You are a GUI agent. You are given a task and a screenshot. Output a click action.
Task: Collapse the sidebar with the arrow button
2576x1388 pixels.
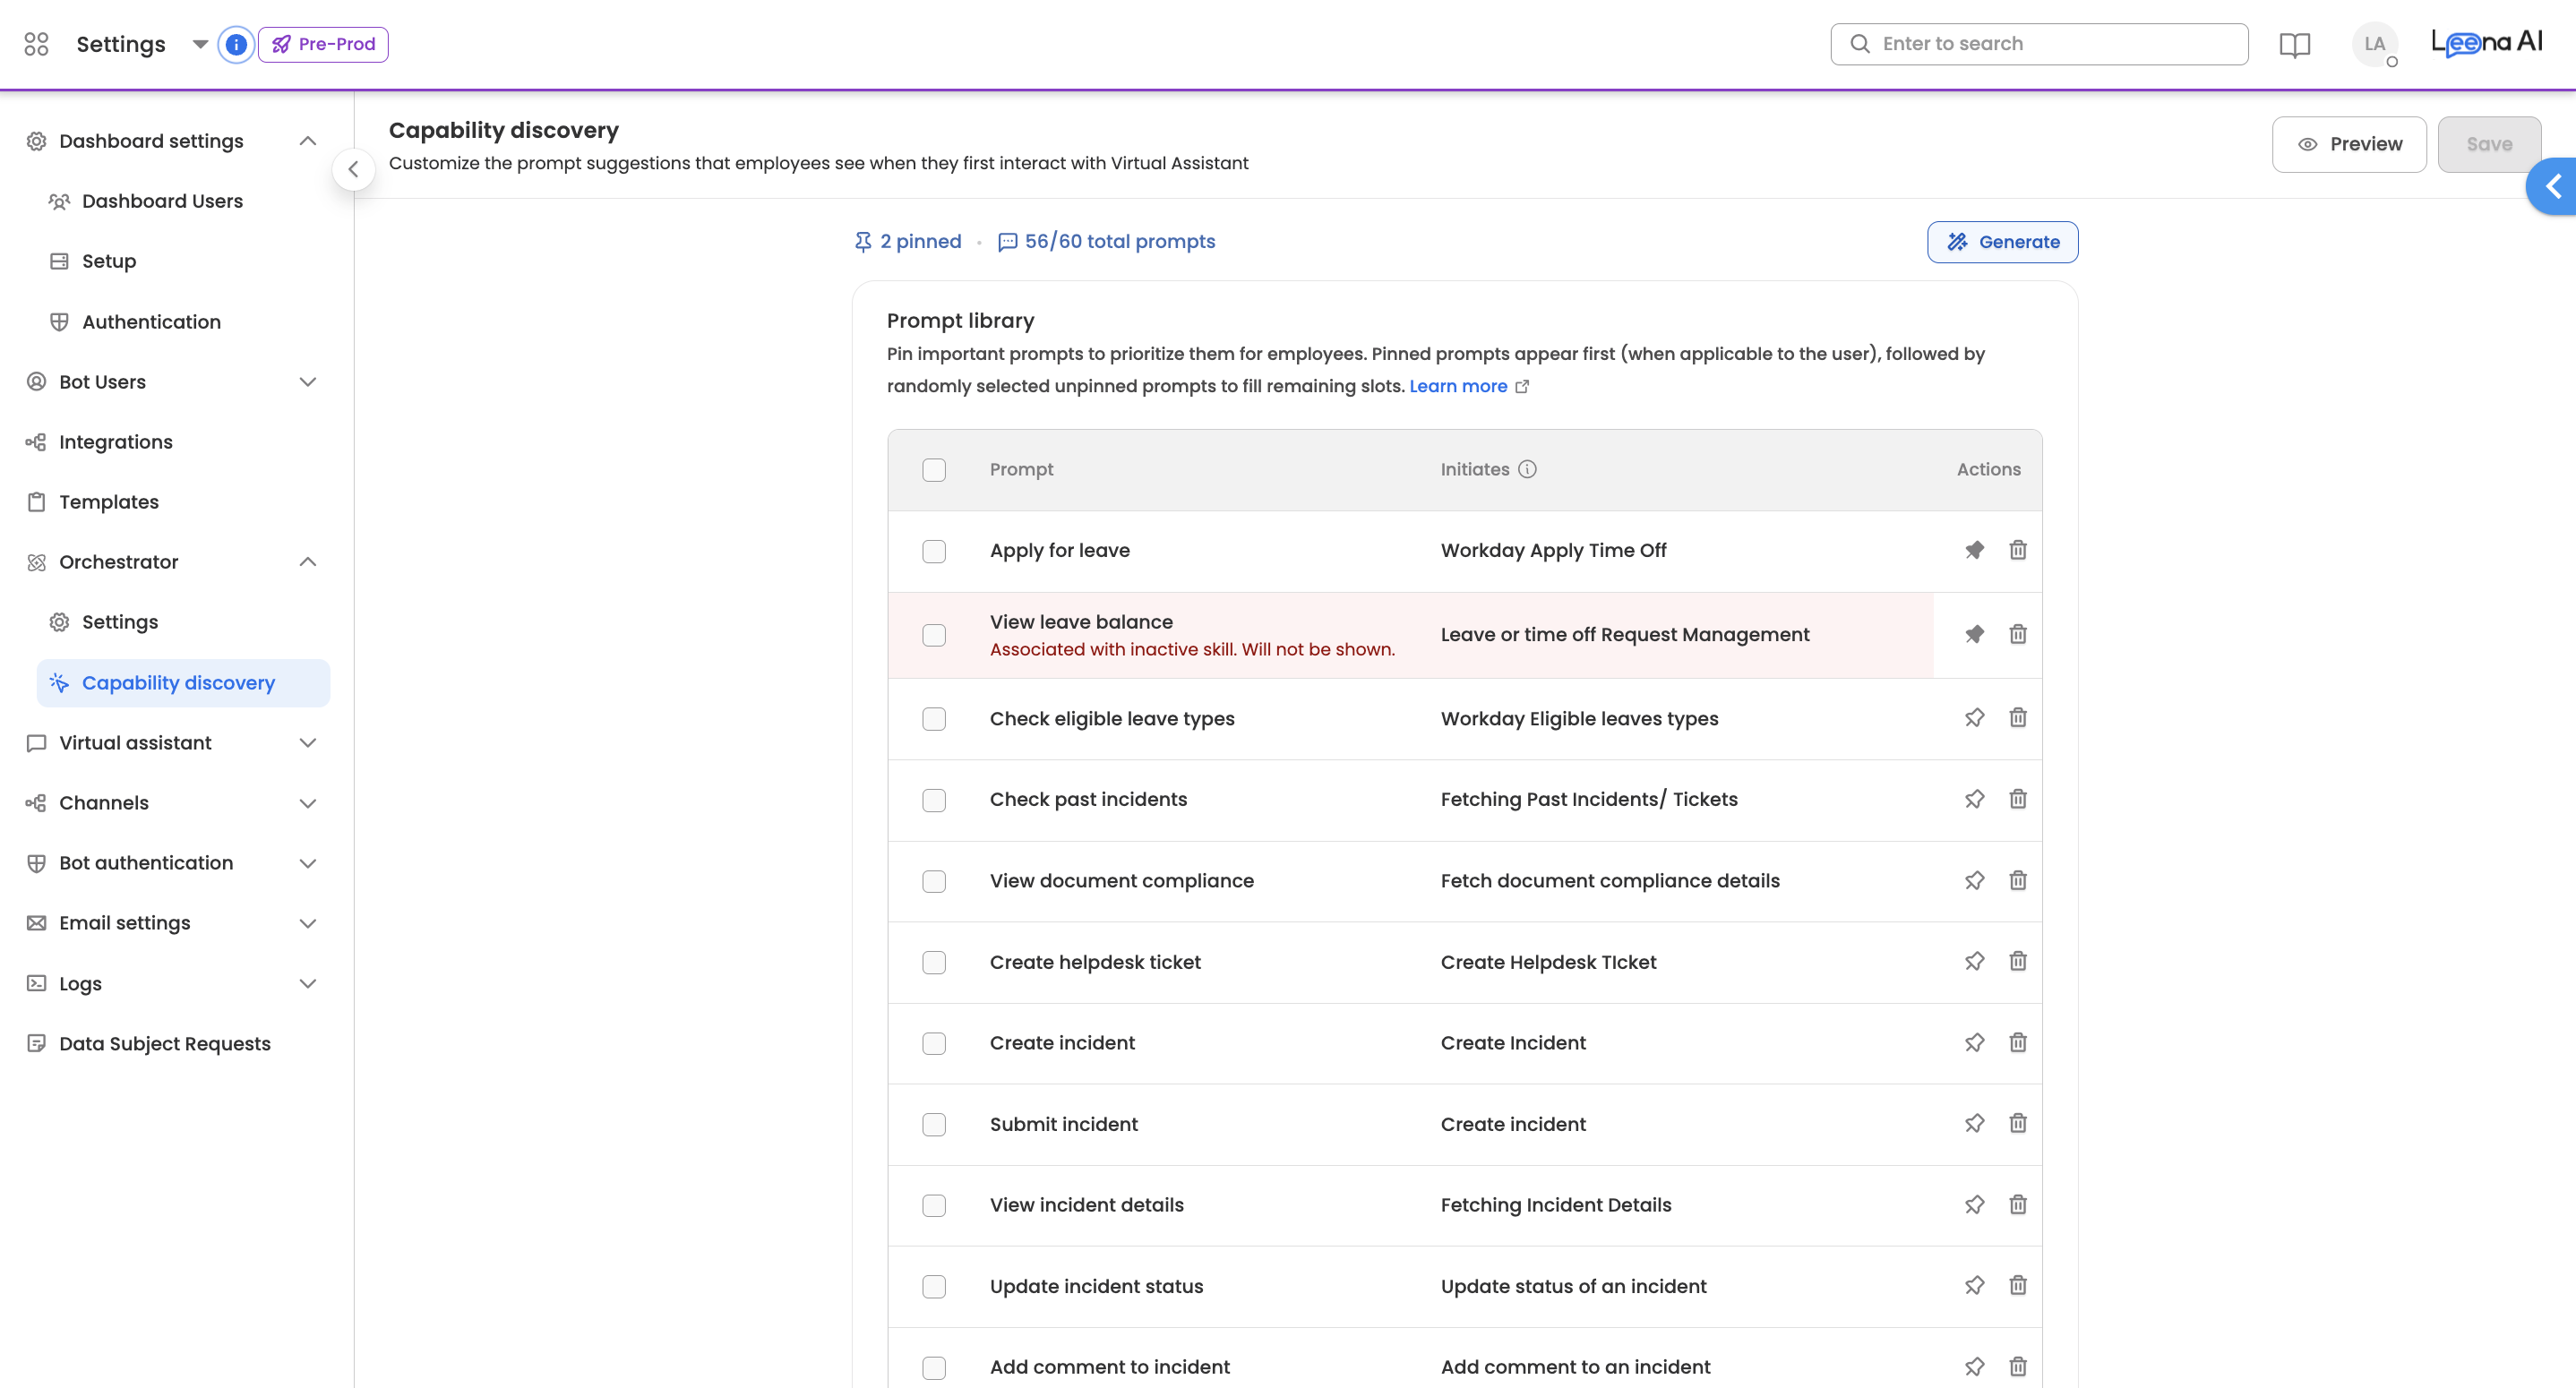click(x=353, y=169)
